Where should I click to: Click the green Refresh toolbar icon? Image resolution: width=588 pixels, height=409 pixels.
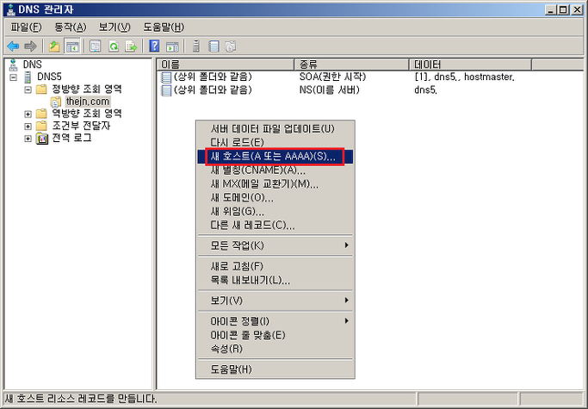click(x=114, y=46)
